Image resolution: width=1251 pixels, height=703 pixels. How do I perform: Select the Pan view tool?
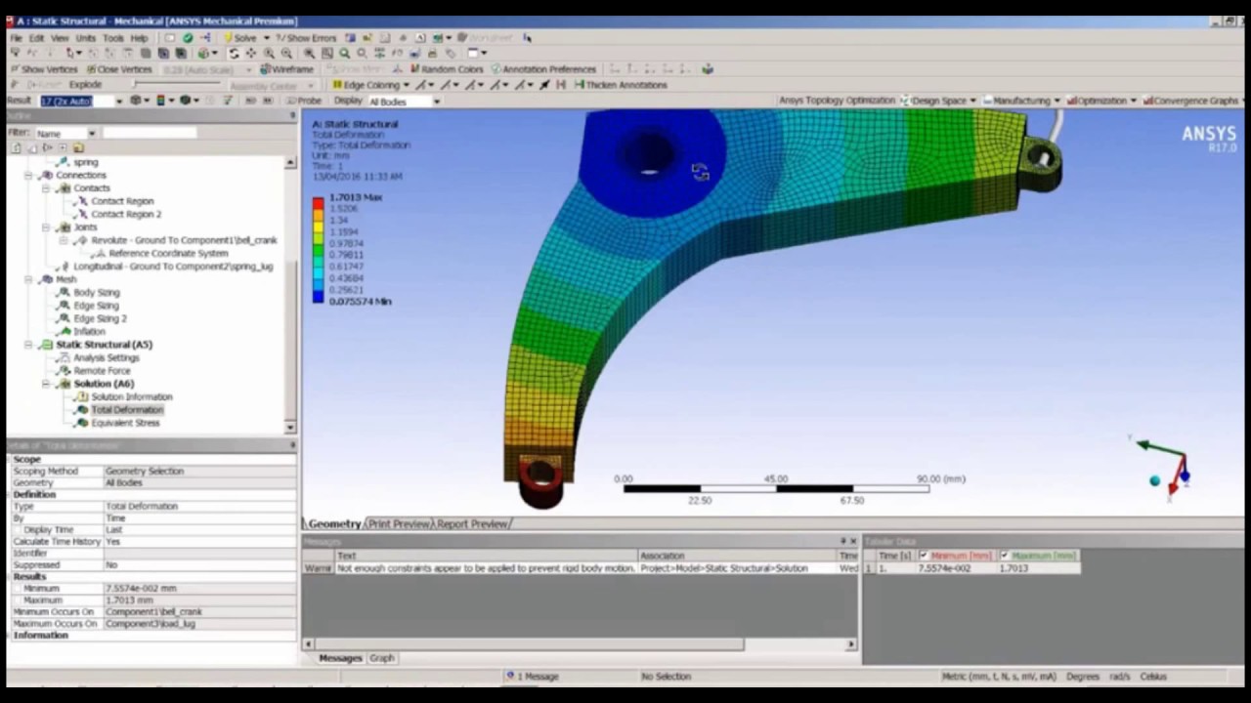click(x=250, y=54)
